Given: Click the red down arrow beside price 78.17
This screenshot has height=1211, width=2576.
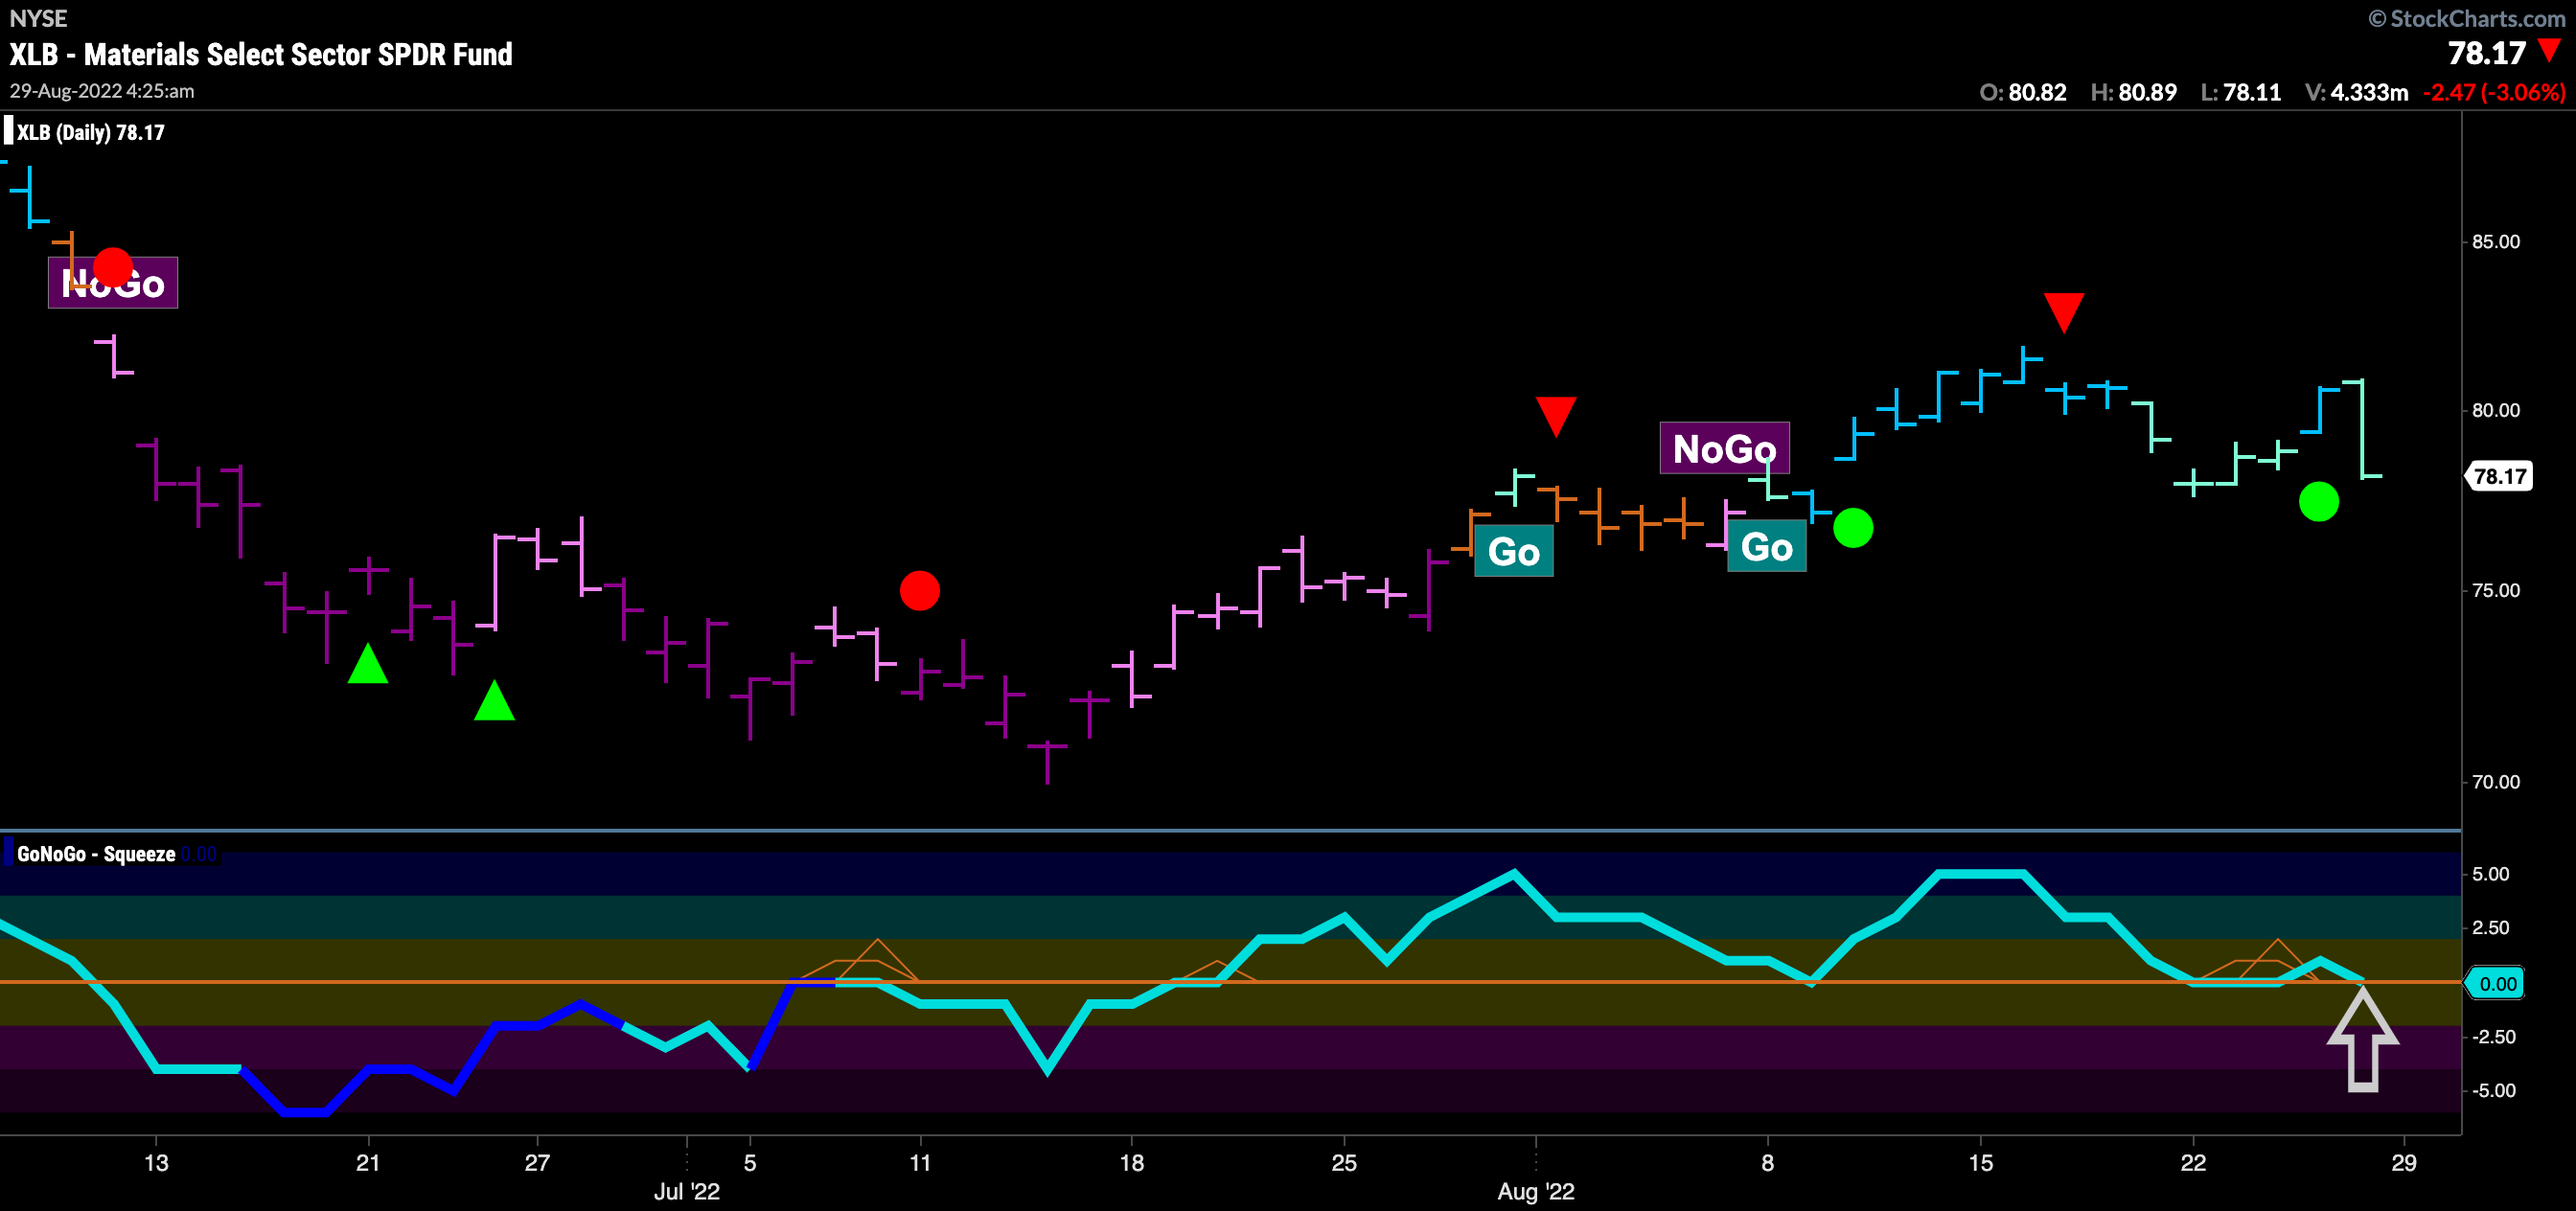Looking at the screenshot, I should click(x=2550, y=51).
